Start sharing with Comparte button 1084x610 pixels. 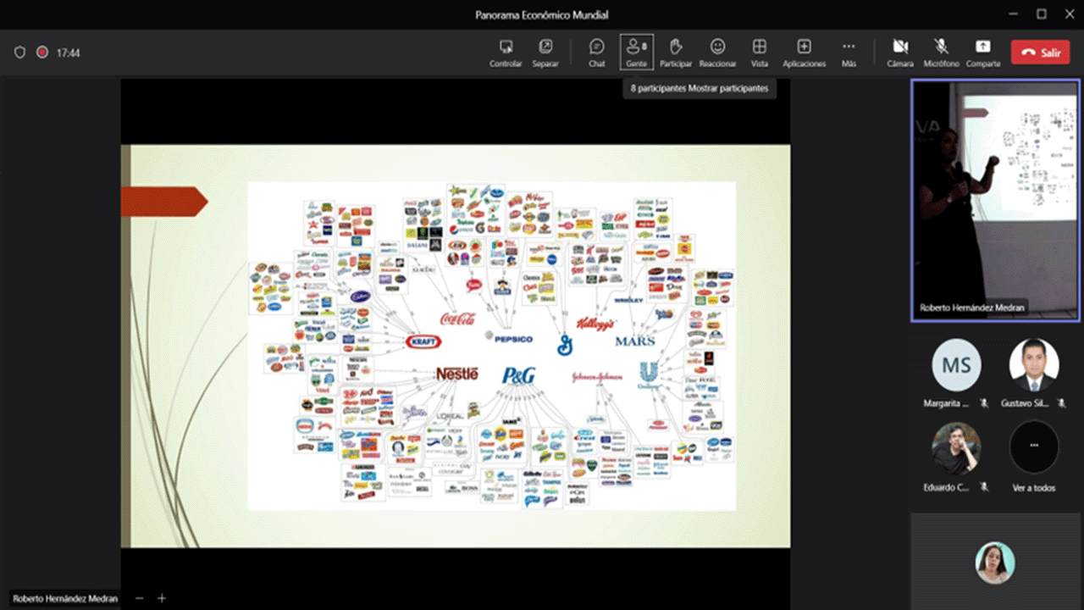point(983,53)
